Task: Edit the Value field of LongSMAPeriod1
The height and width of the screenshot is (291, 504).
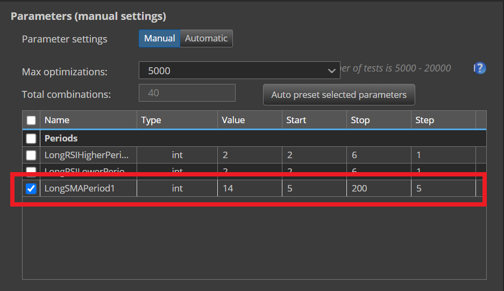Action: [250, 189]
